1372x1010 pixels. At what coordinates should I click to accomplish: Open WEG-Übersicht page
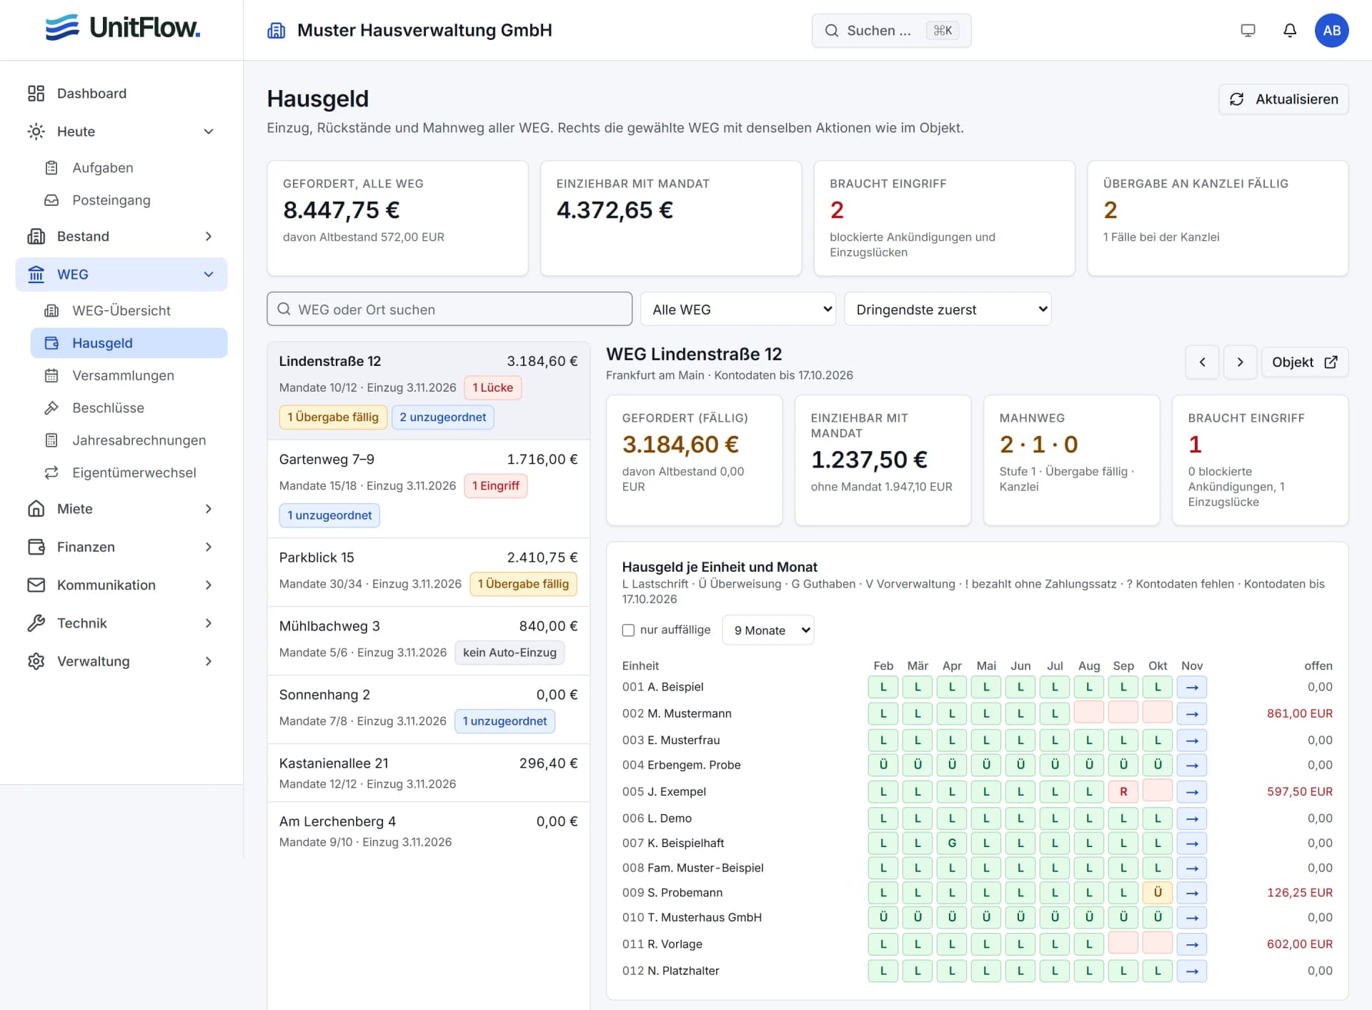(x=129, y=311)
